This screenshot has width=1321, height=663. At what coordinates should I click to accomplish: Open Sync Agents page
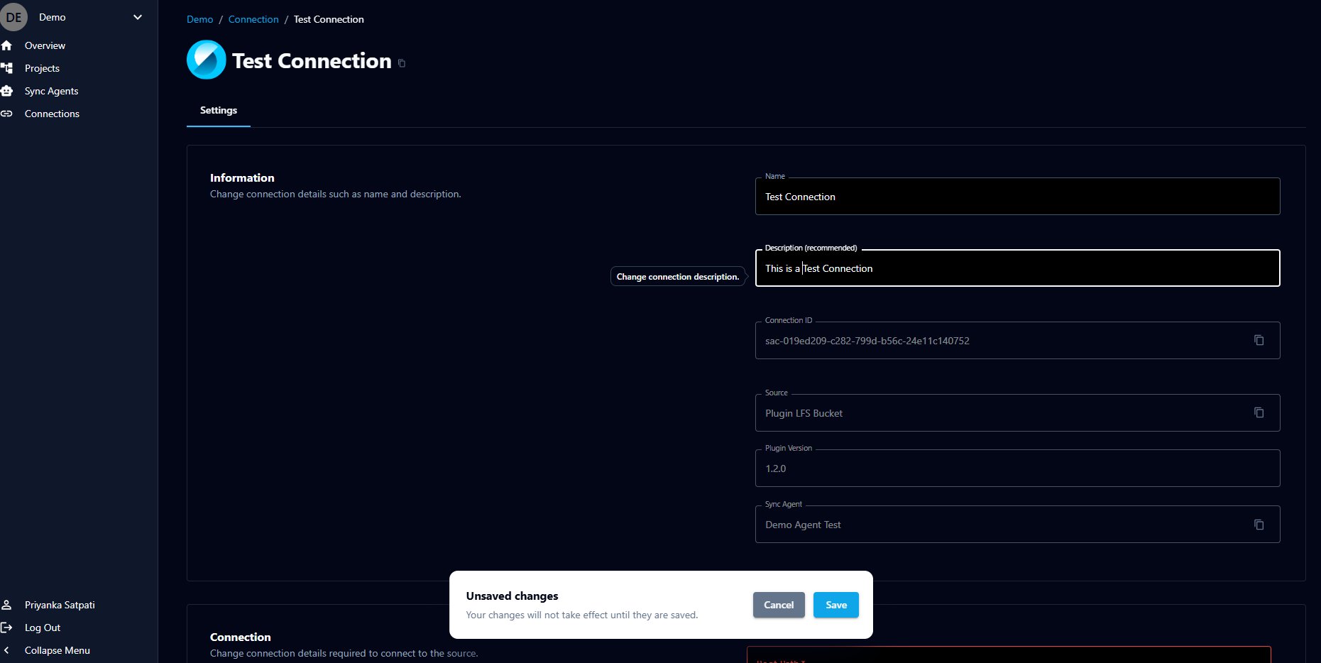point(51,91)
